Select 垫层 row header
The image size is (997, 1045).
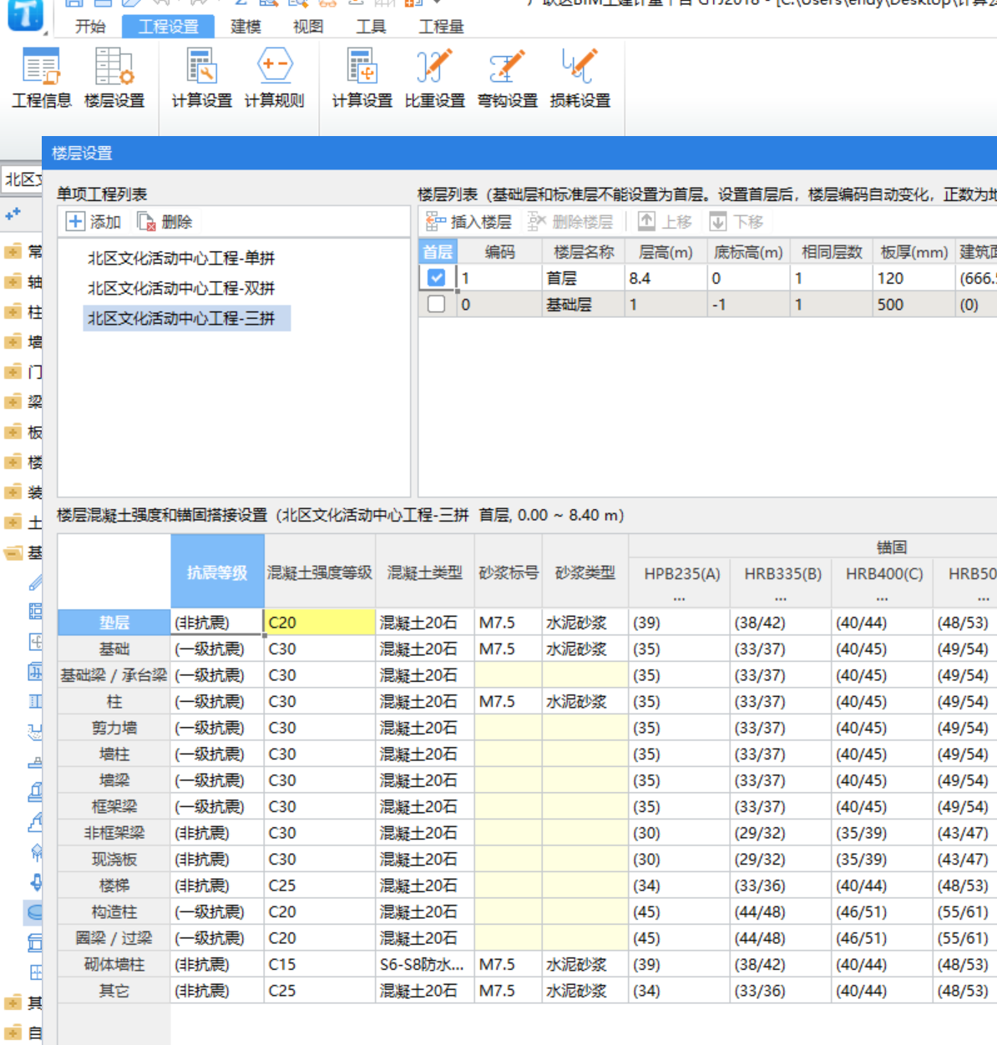coord(114,623)
